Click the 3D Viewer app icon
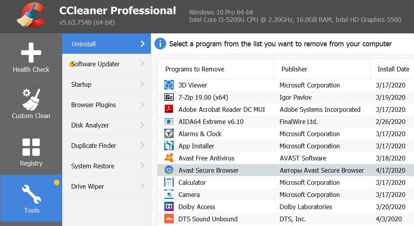Image resolution: width=414 pixels, height=226 pixels. [x=169, y=85]
